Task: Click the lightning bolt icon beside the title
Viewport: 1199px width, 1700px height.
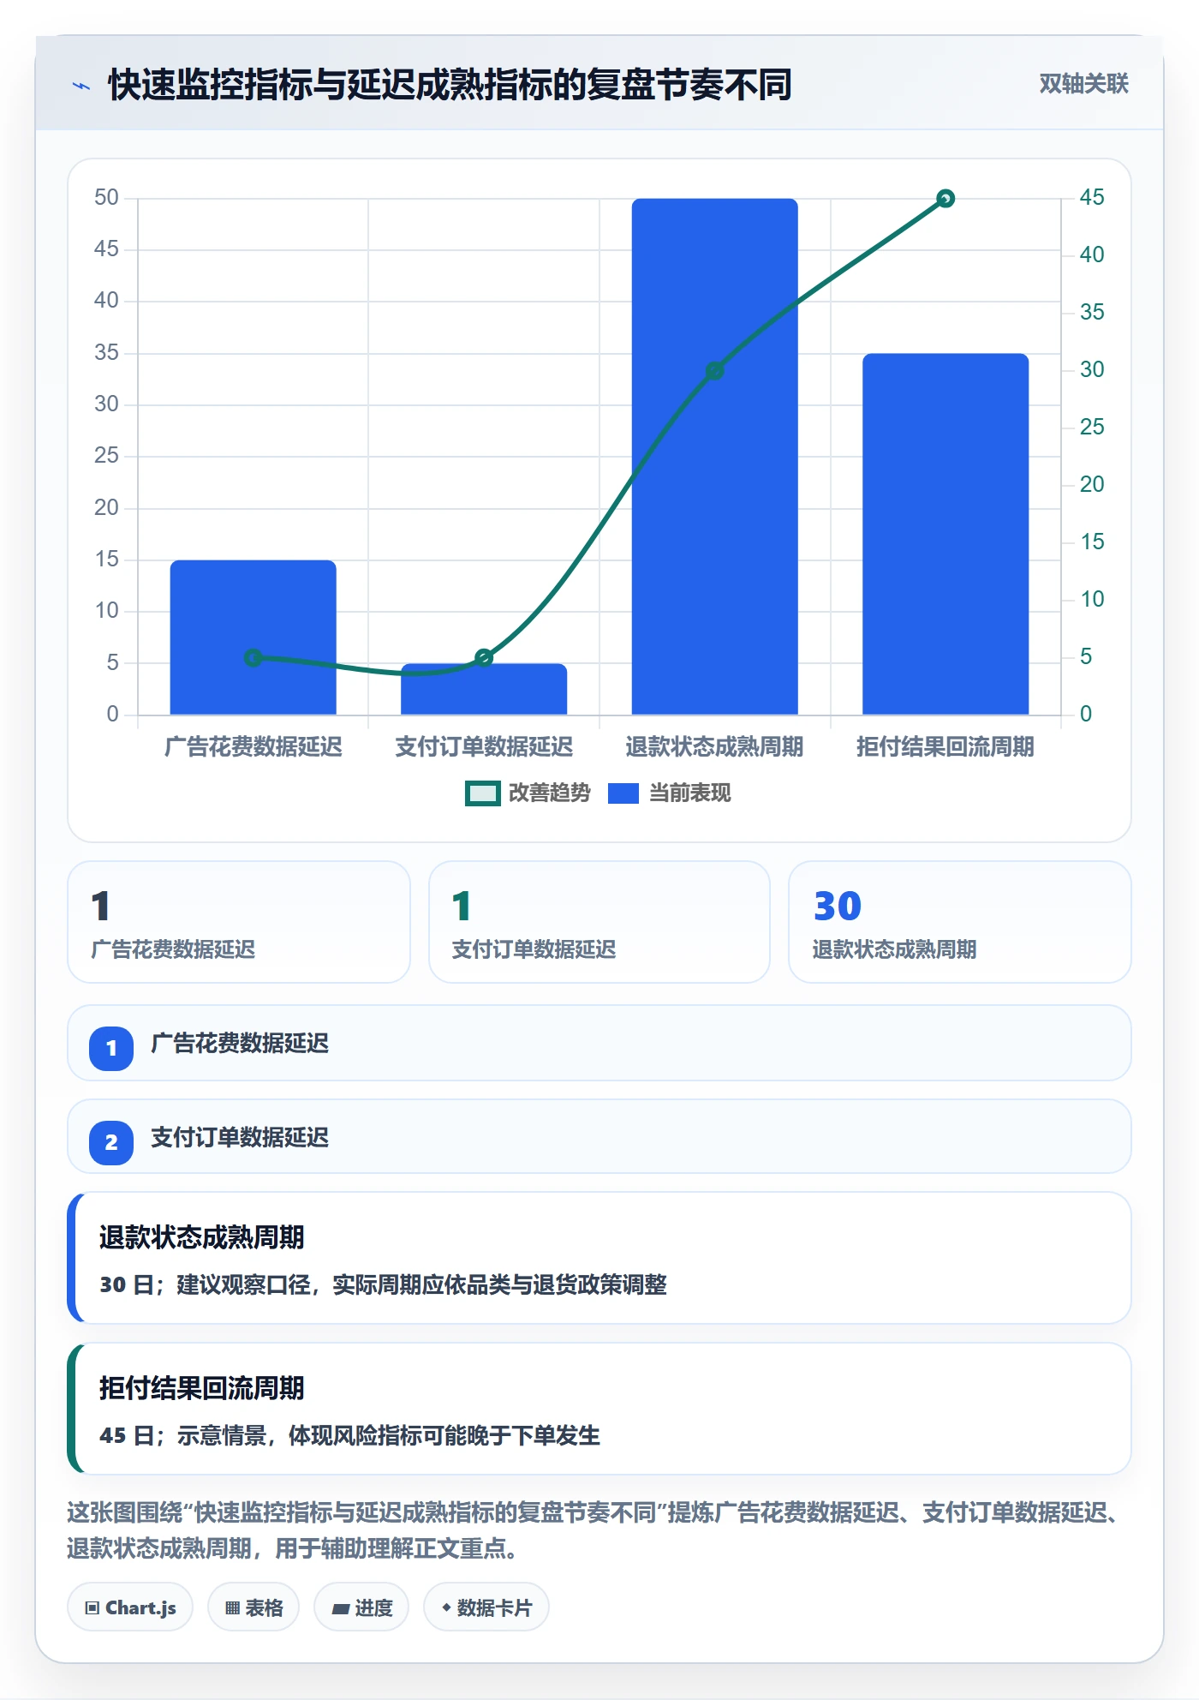Action: (x=81, y=86)
